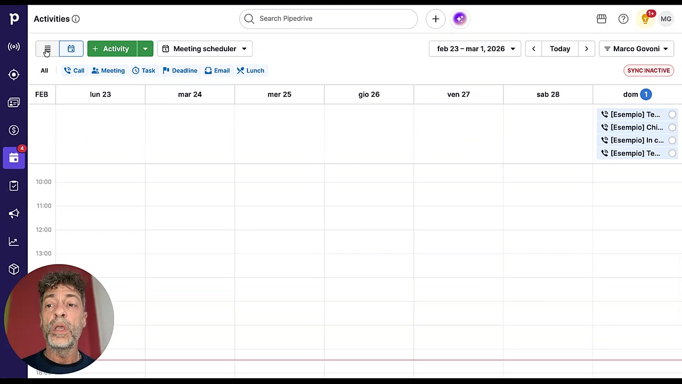
Task: Open the feb 23 – mar 1, 2026 date picker
Action: [x=475, y=49]
